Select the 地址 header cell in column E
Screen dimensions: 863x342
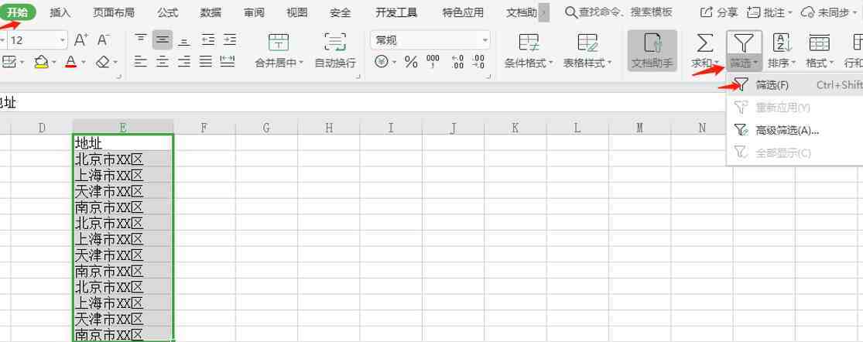[x=123, y=143]
